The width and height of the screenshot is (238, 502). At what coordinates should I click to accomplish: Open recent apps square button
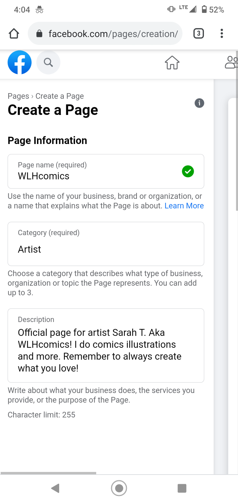coord(182,488)
